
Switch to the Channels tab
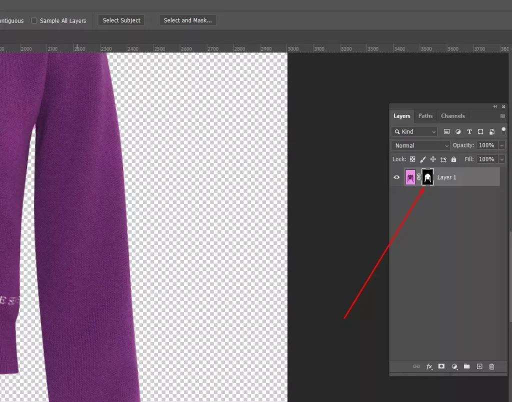click(x=453, y=115)
